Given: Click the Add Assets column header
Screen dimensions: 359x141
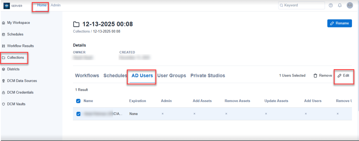Looking at the screenshot, I should click(x=202, y=101).
